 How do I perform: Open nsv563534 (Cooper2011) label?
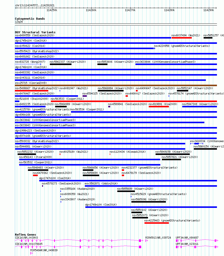(87, 109)
